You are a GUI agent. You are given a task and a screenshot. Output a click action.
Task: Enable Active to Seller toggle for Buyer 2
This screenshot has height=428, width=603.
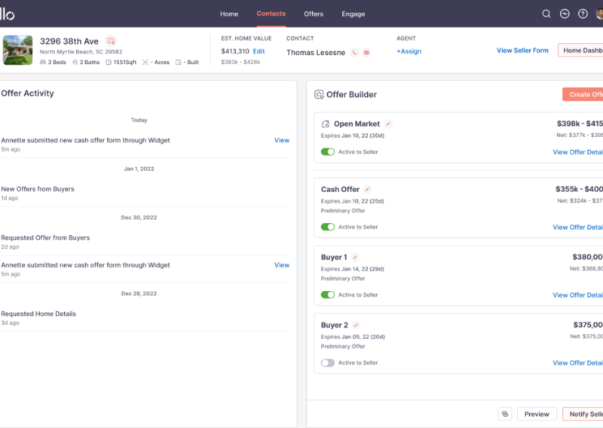tap(327, 362)
